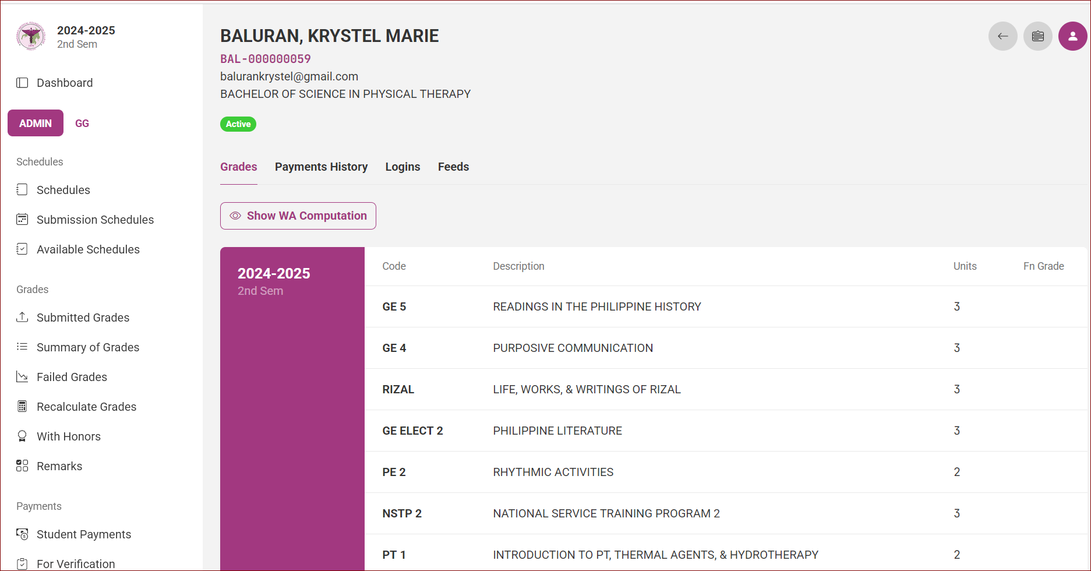This screenshot has width=1091, height=571.
Task: Open the Dashboard panel icon
Action: pyautogui.click(x=22, y=83)
